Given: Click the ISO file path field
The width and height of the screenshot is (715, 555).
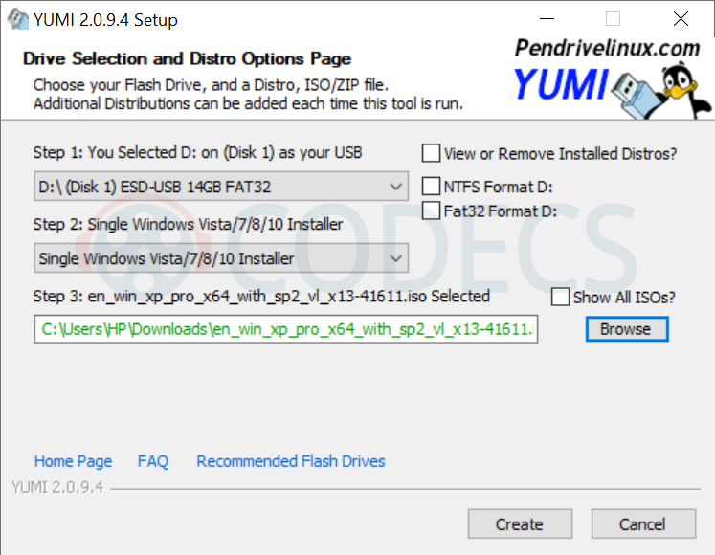Looking at the screenshot, I should point(286,329).
